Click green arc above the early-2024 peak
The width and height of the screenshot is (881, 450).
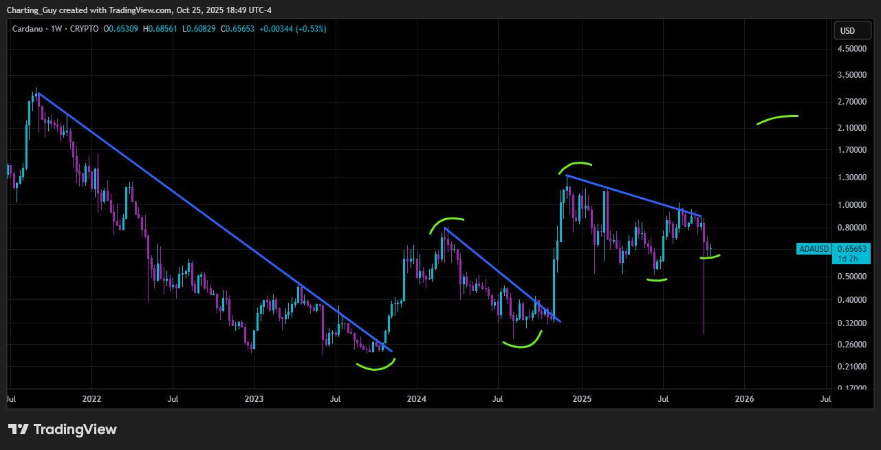(447, 222)
